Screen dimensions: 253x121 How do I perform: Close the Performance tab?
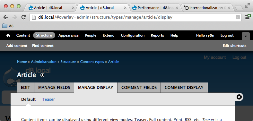[177, 8]
